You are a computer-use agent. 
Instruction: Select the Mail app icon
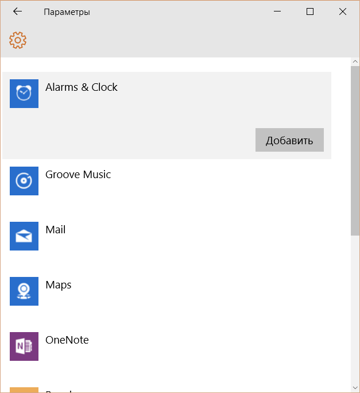pyautogui.click(x=24, y=236)
